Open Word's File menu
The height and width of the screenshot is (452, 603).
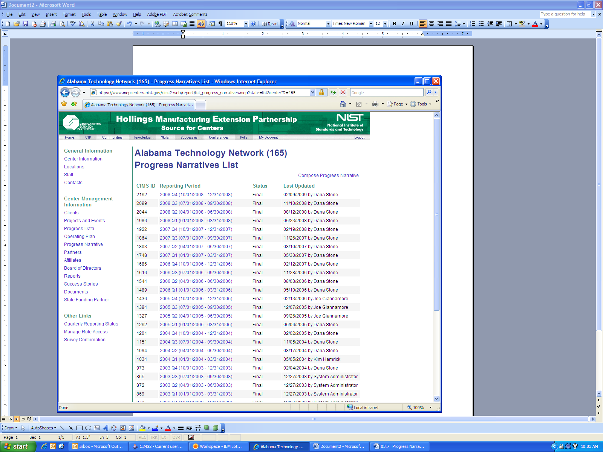(9, 14)
